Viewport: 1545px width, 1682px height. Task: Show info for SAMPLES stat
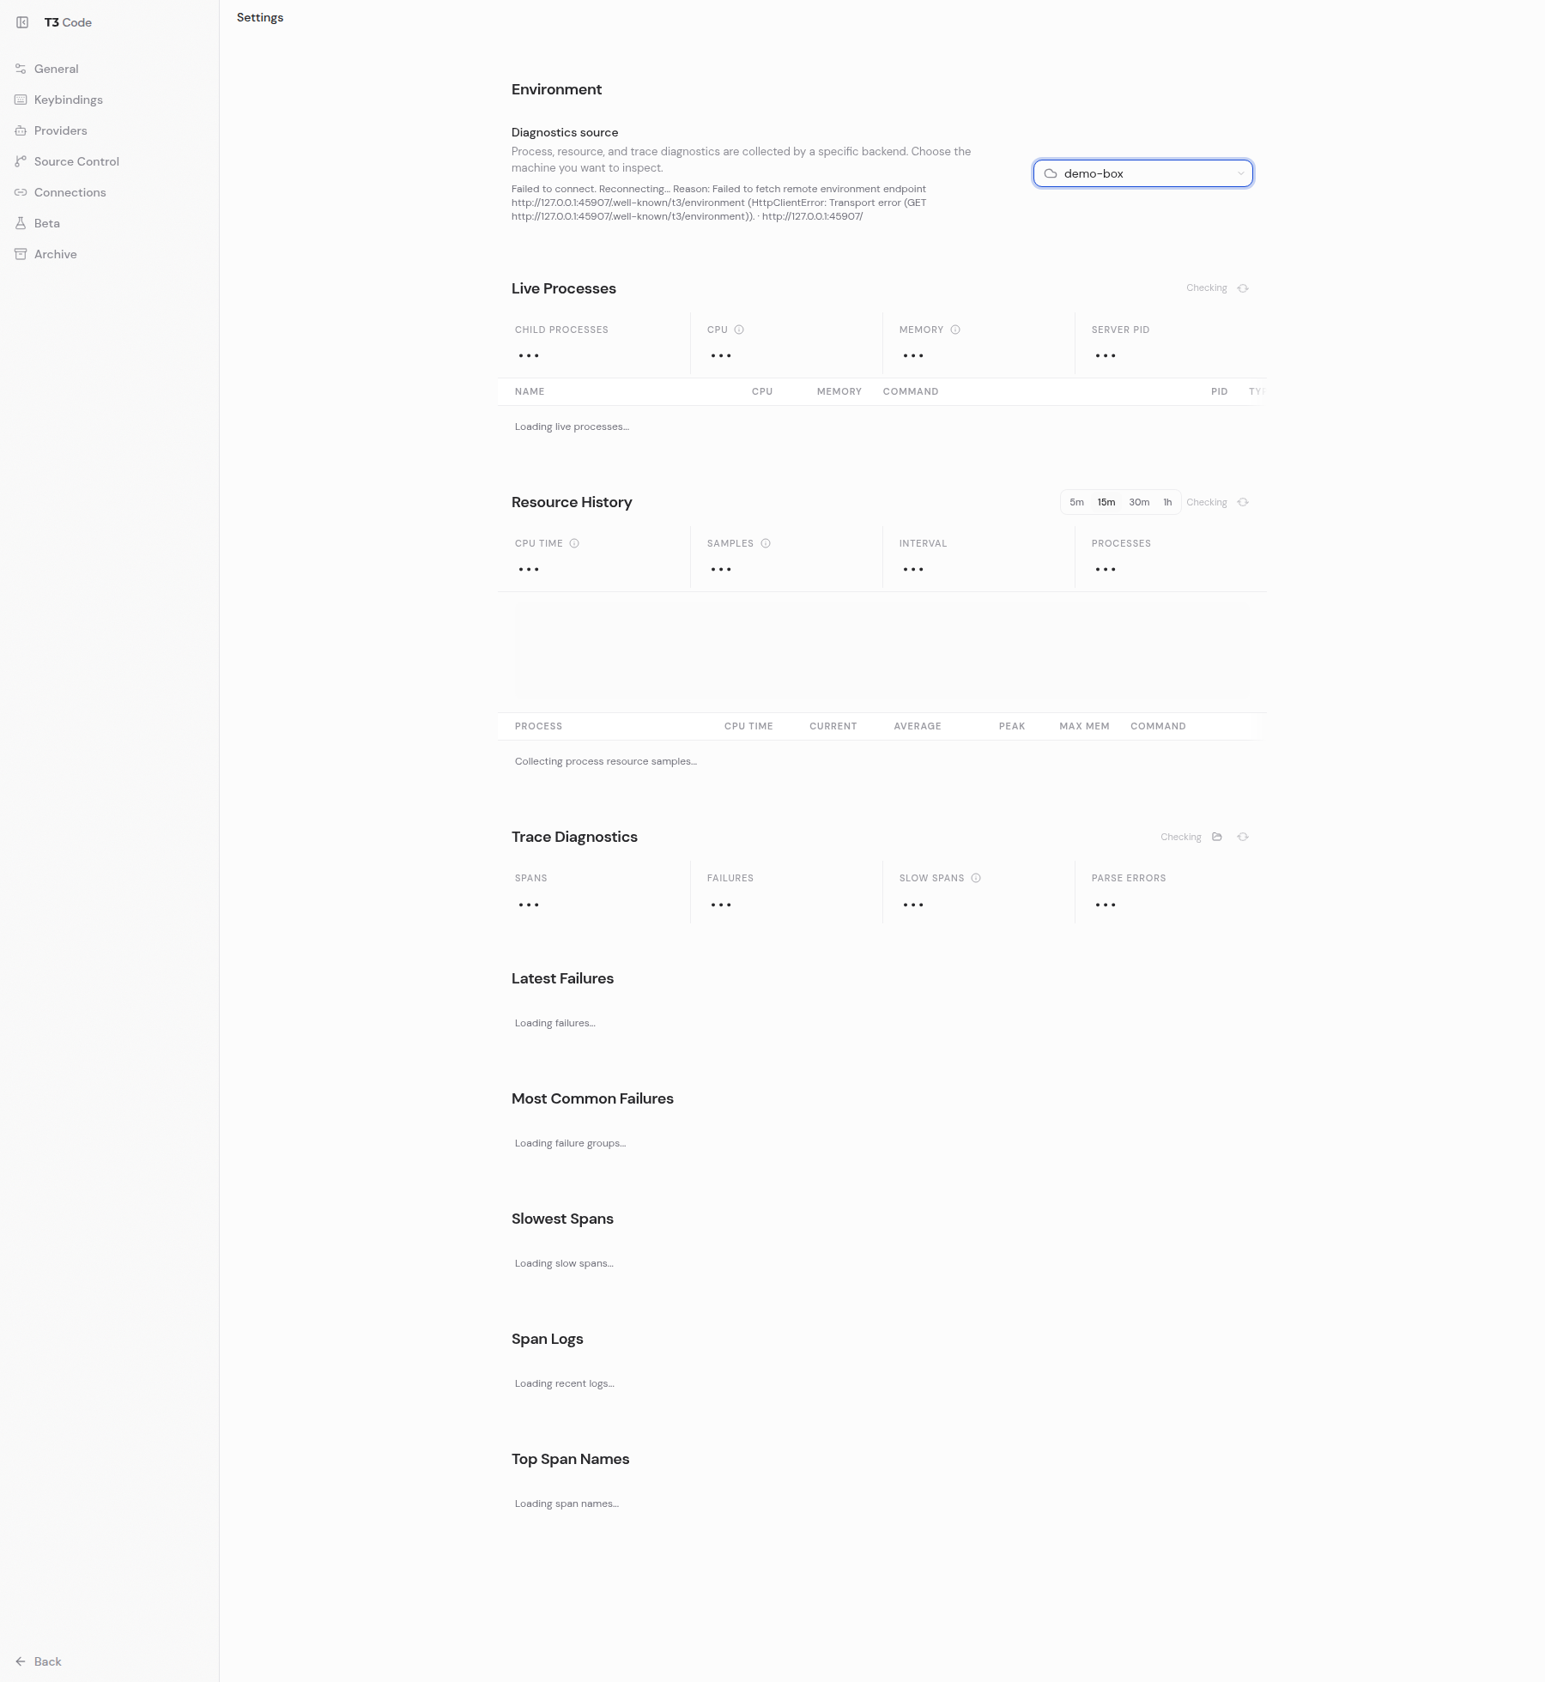point(766,543)
